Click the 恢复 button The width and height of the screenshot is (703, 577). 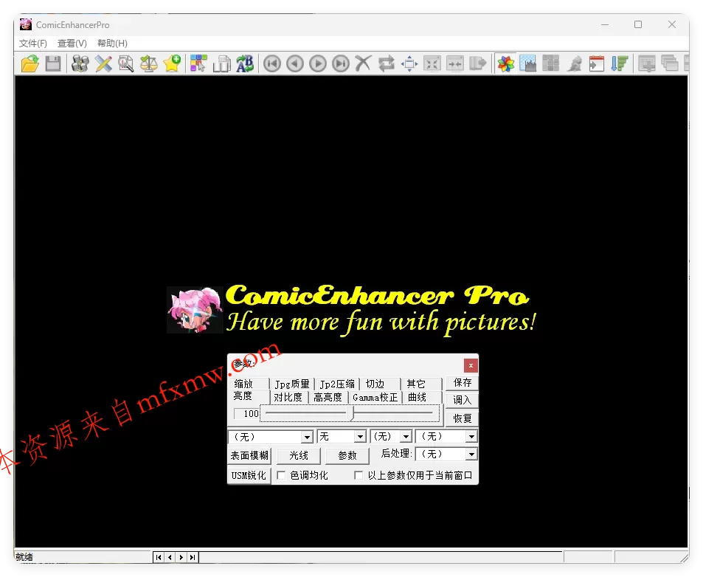coord(463,419)
